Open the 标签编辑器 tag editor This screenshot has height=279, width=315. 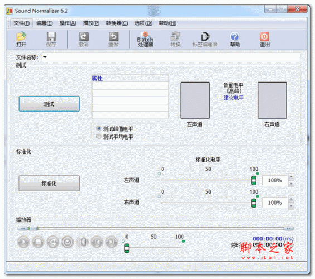pyautogui.click(x=205, y=39)
